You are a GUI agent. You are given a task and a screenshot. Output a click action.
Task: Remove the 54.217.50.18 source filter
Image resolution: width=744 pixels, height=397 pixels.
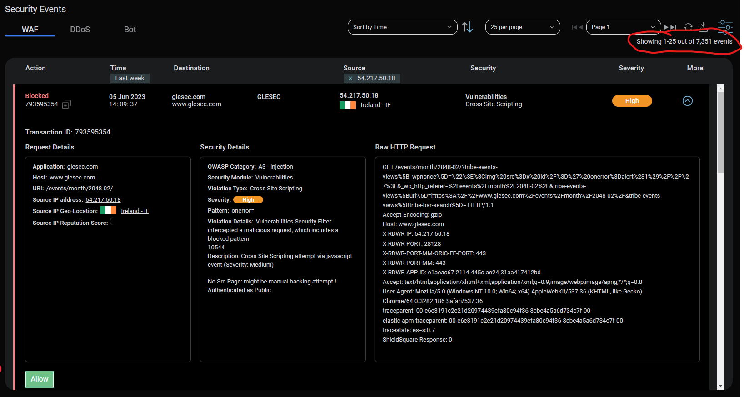click(350, 78)
